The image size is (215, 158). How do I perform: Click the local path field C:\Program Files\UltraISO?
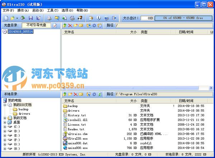tap(164, 94)
